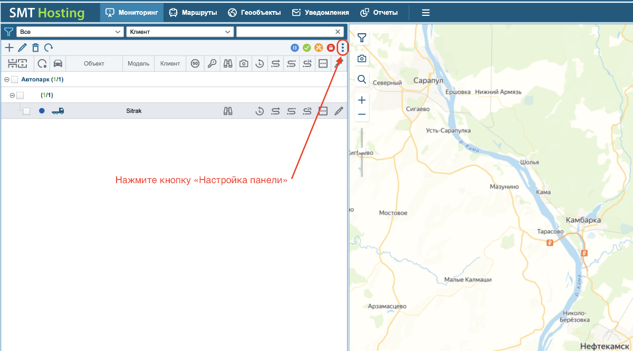Click the map zoom slider track
This screenshot has width=633, height=351.
362,153
